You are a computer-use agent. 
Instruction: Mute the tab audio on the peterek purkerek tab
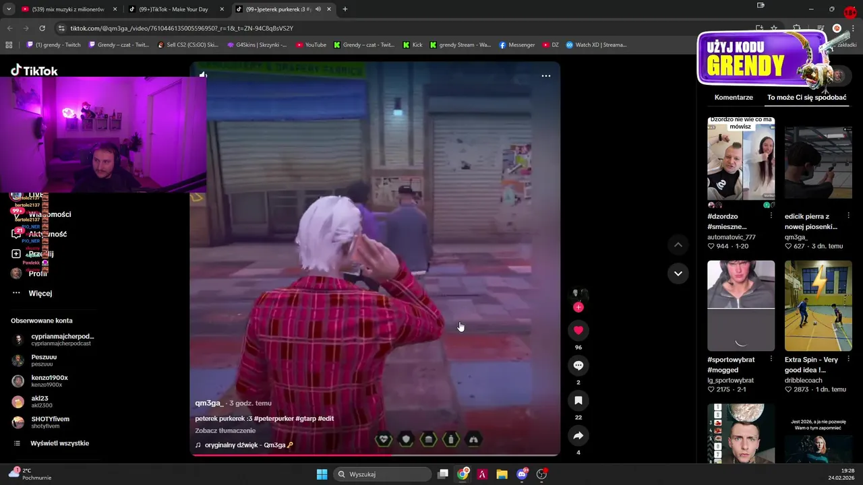(318, 9)
